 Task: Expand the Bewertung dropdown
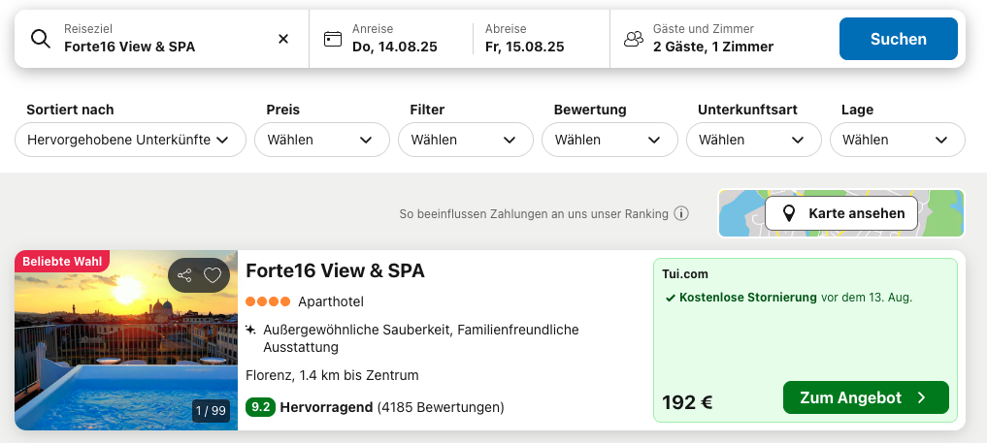pyautogui.click(x=608, y=140)
